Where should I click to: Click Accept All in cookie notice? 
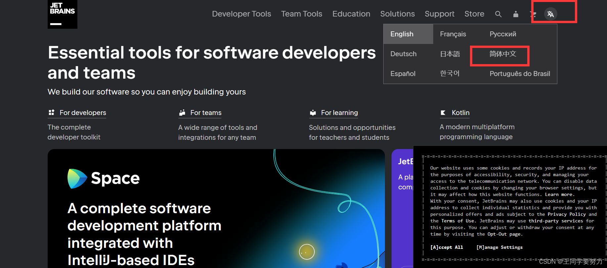coord(446,247)
